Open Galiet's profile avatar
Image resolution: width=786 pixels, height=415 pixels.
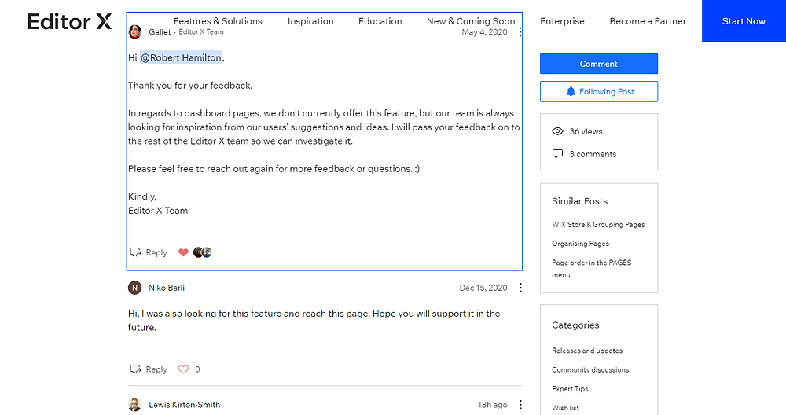[135, 32]
